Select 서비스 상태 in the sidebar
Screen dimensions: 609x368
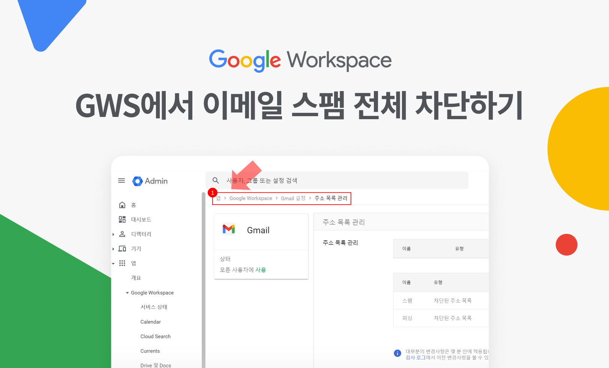(154, 307)
